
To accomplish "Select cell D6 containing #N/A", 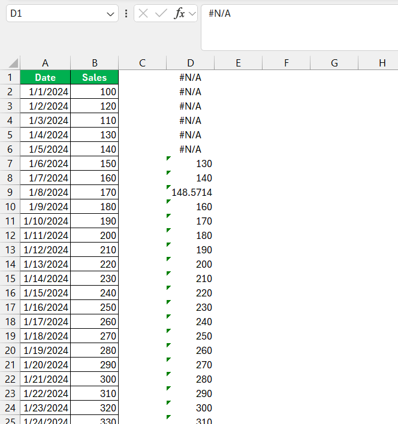I will point(190,149).
